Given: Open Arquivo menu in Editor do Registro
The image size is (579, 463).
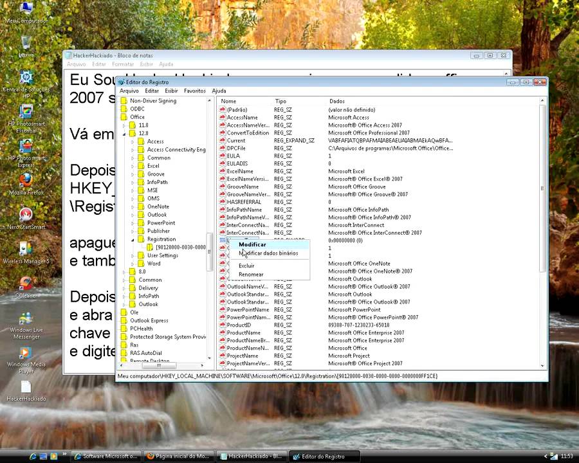Looking at the screenshot, I should pyautogui.click(x=129, y=91).
